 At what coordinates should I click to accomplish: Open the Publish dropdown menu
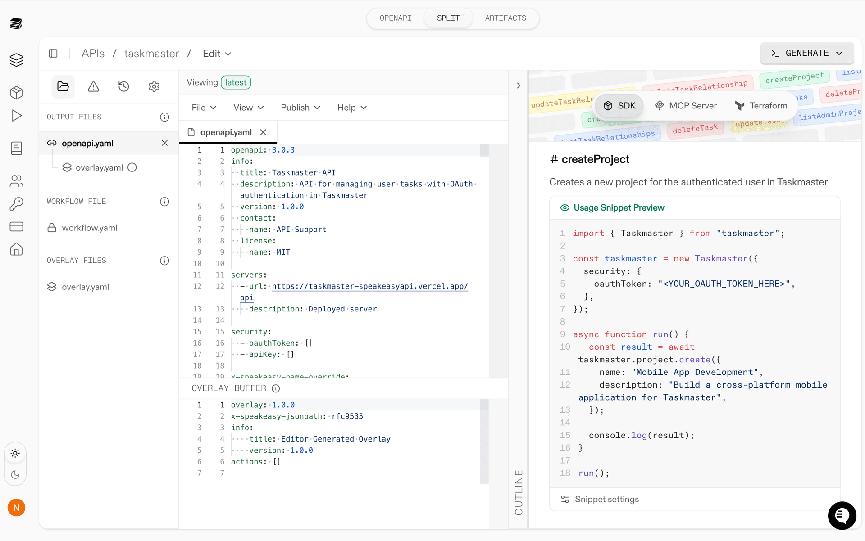tap(300, 108)
